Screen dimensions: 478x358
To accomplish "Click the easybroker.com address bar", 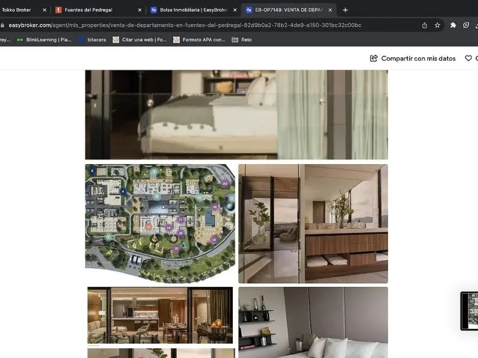I will (185, 25).
